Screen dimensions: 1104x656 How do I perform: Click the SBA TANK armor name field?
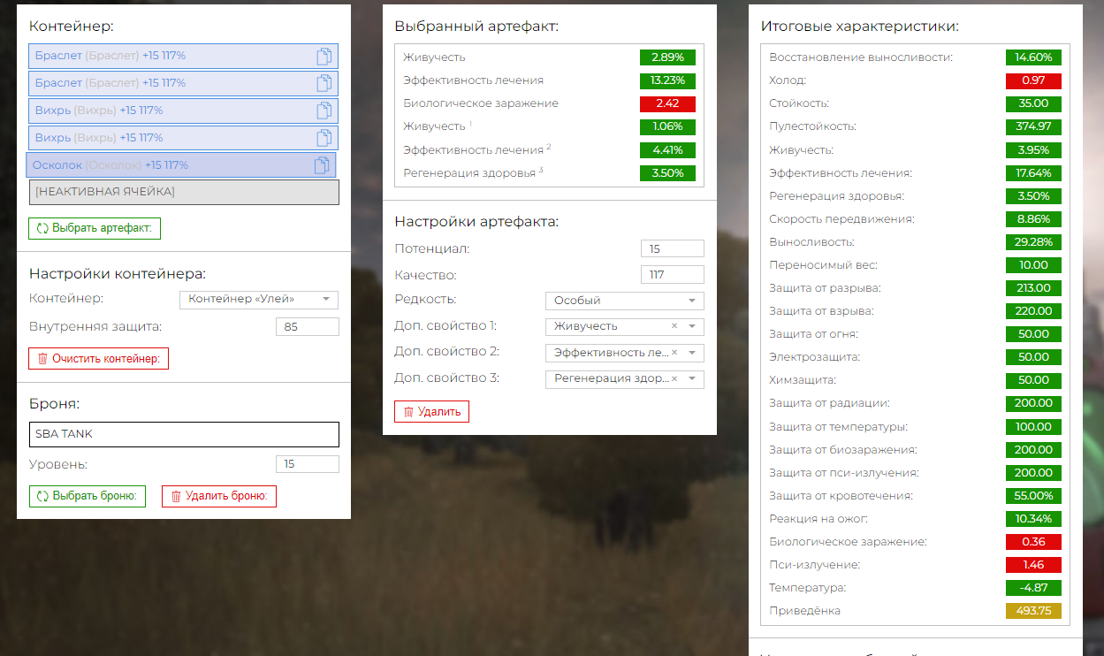pos(184,434)
